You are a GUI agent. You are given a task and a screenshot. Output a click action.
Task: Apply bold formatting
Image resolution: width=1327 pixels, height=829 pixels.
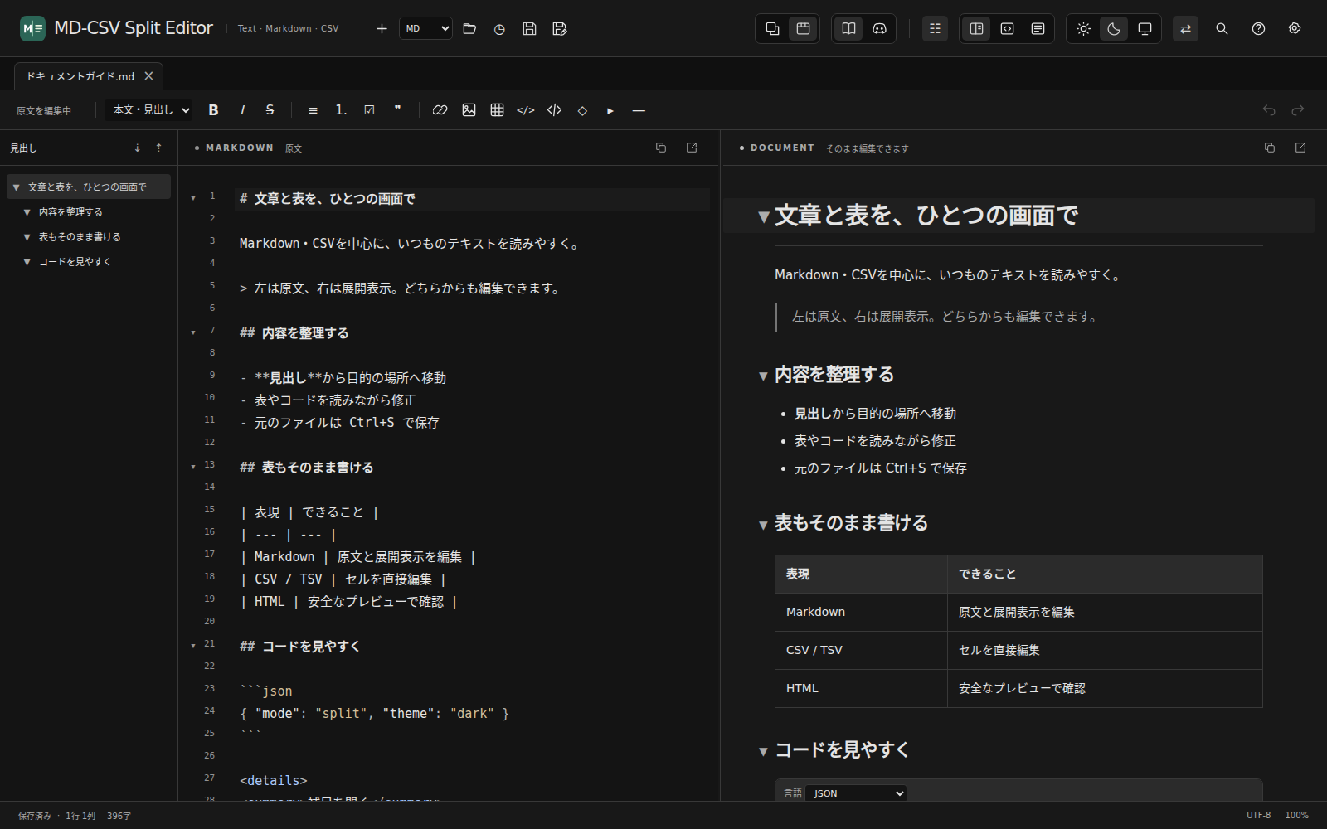pyautogui.click(x=213, y=109)
